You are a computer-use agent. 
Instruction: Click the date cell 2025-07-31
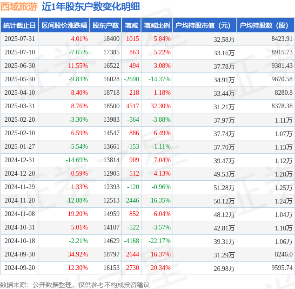pyautogui.click(x=20, y=39)
